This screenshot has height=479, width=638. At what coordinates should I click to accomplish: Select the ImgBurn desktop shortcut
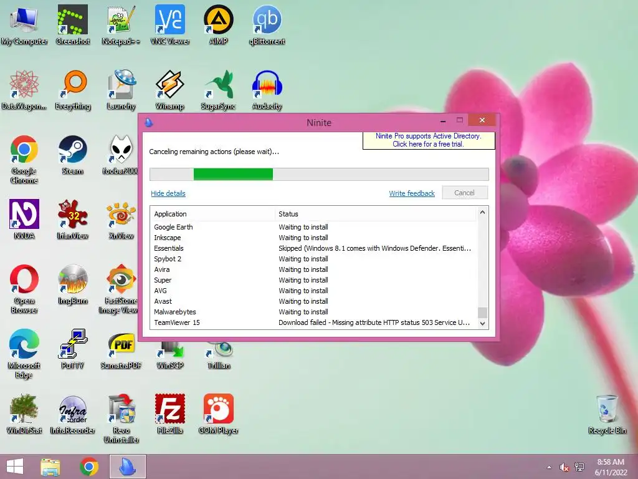72,284
